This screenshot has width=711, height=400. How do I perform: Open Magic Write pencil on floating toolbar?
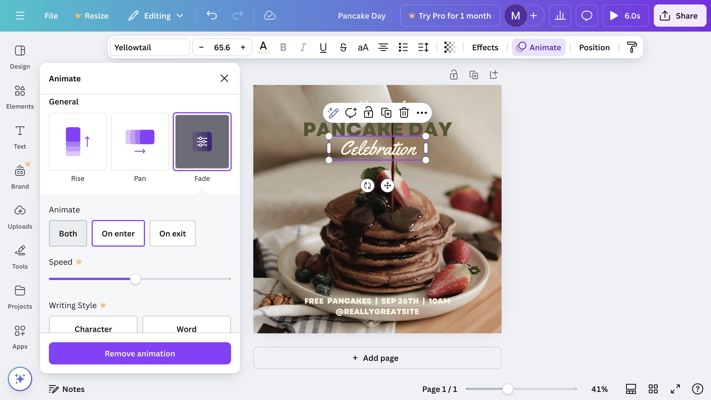click(x=333, y=113)
